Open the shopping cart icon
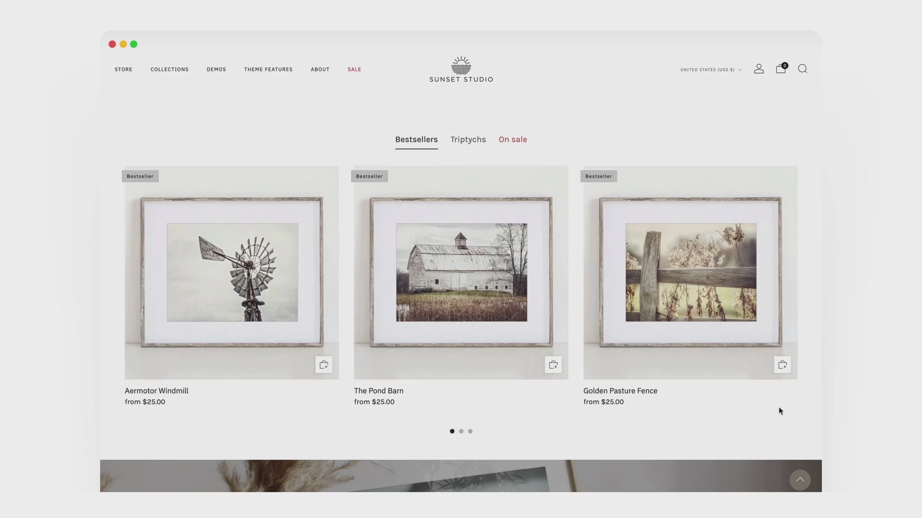Screen dimensions: 922x518 [781, 69]
